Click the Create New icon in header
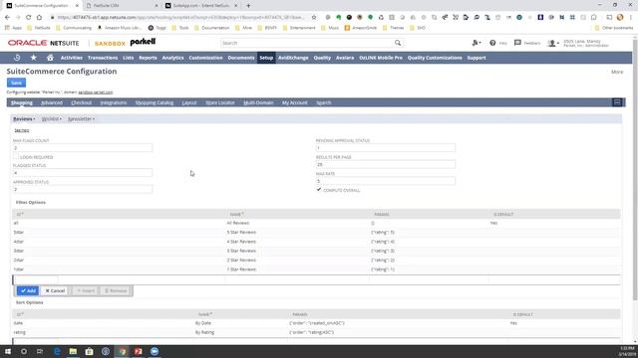The width and height of the screenshot is (638, 358). pyautogui.click(x=476, y=43)
